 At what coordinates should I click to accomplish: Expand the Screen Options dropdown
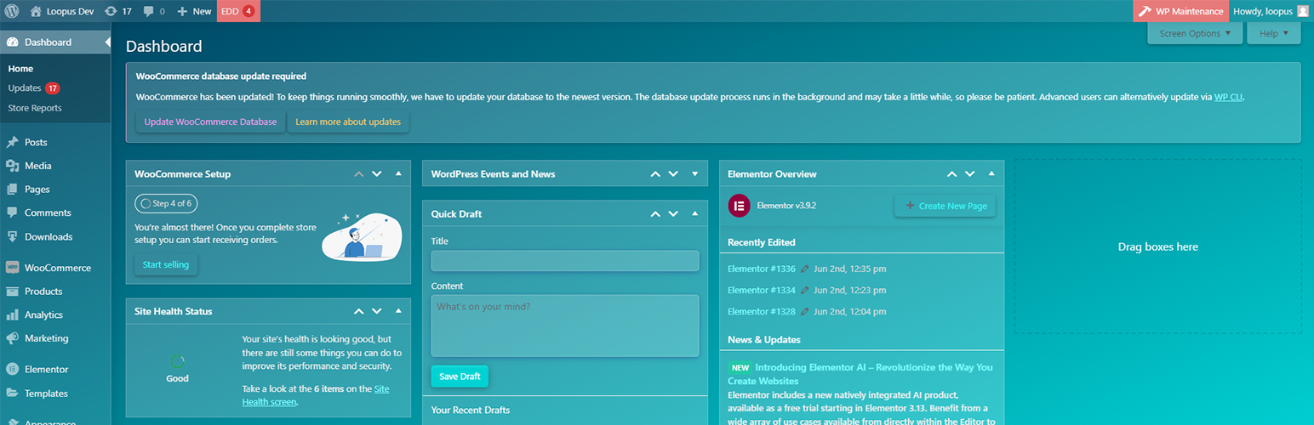click(1195, 34)
